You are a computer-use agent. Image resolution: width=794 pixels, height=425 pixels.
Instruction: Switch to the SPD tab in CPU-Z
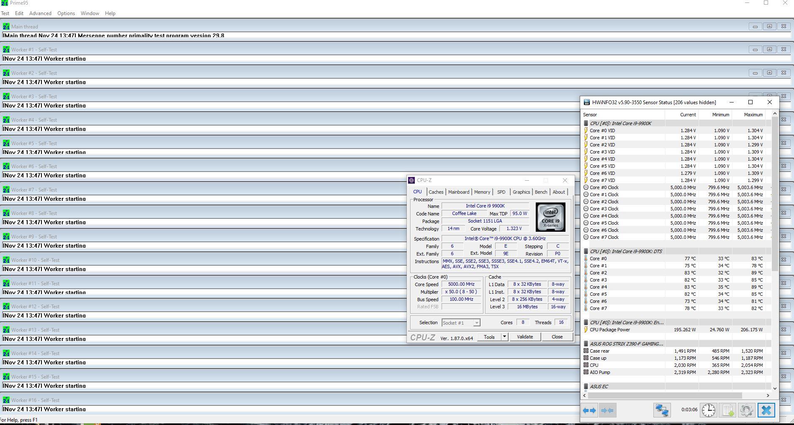point(501,192)
